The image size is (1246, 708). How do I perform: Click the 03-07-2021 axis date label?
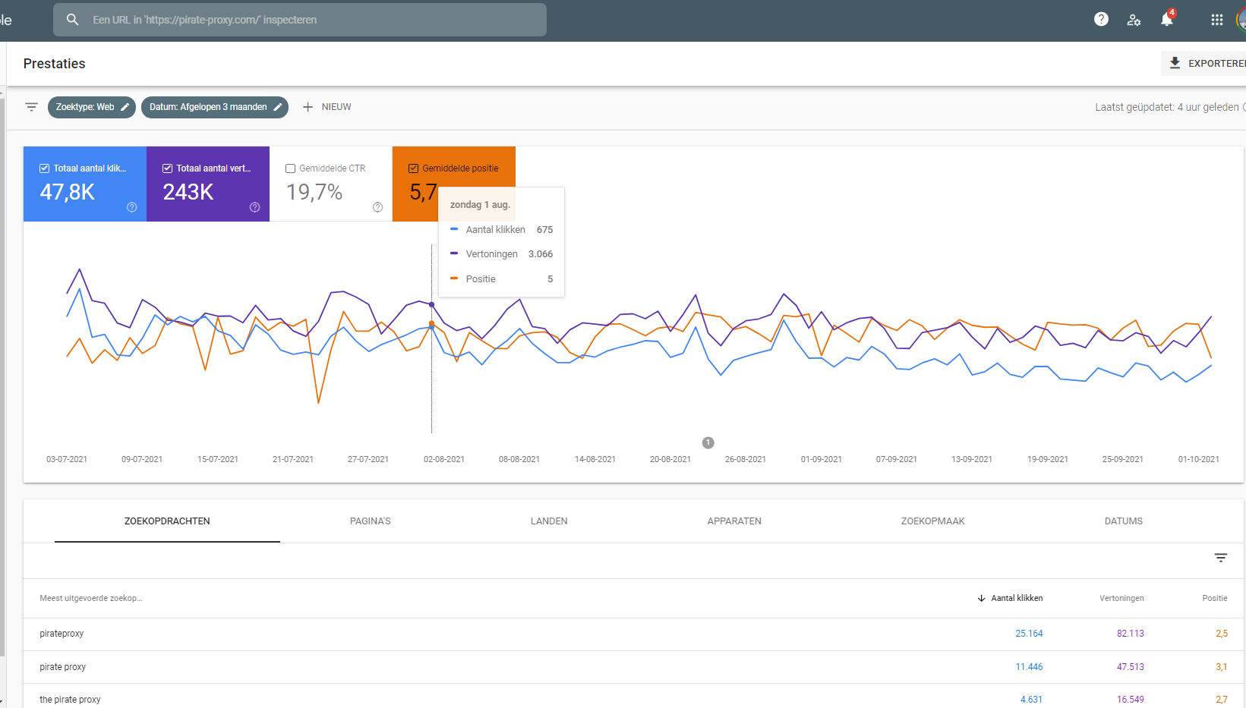coord(67,459)
